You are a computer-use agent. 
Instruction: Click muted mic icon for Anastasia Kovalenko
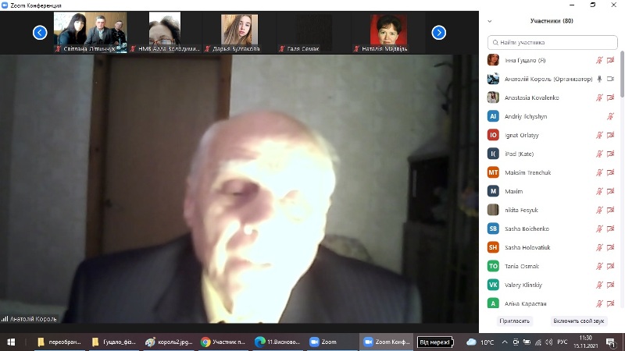pyautogui.click(x=599, y=98)
